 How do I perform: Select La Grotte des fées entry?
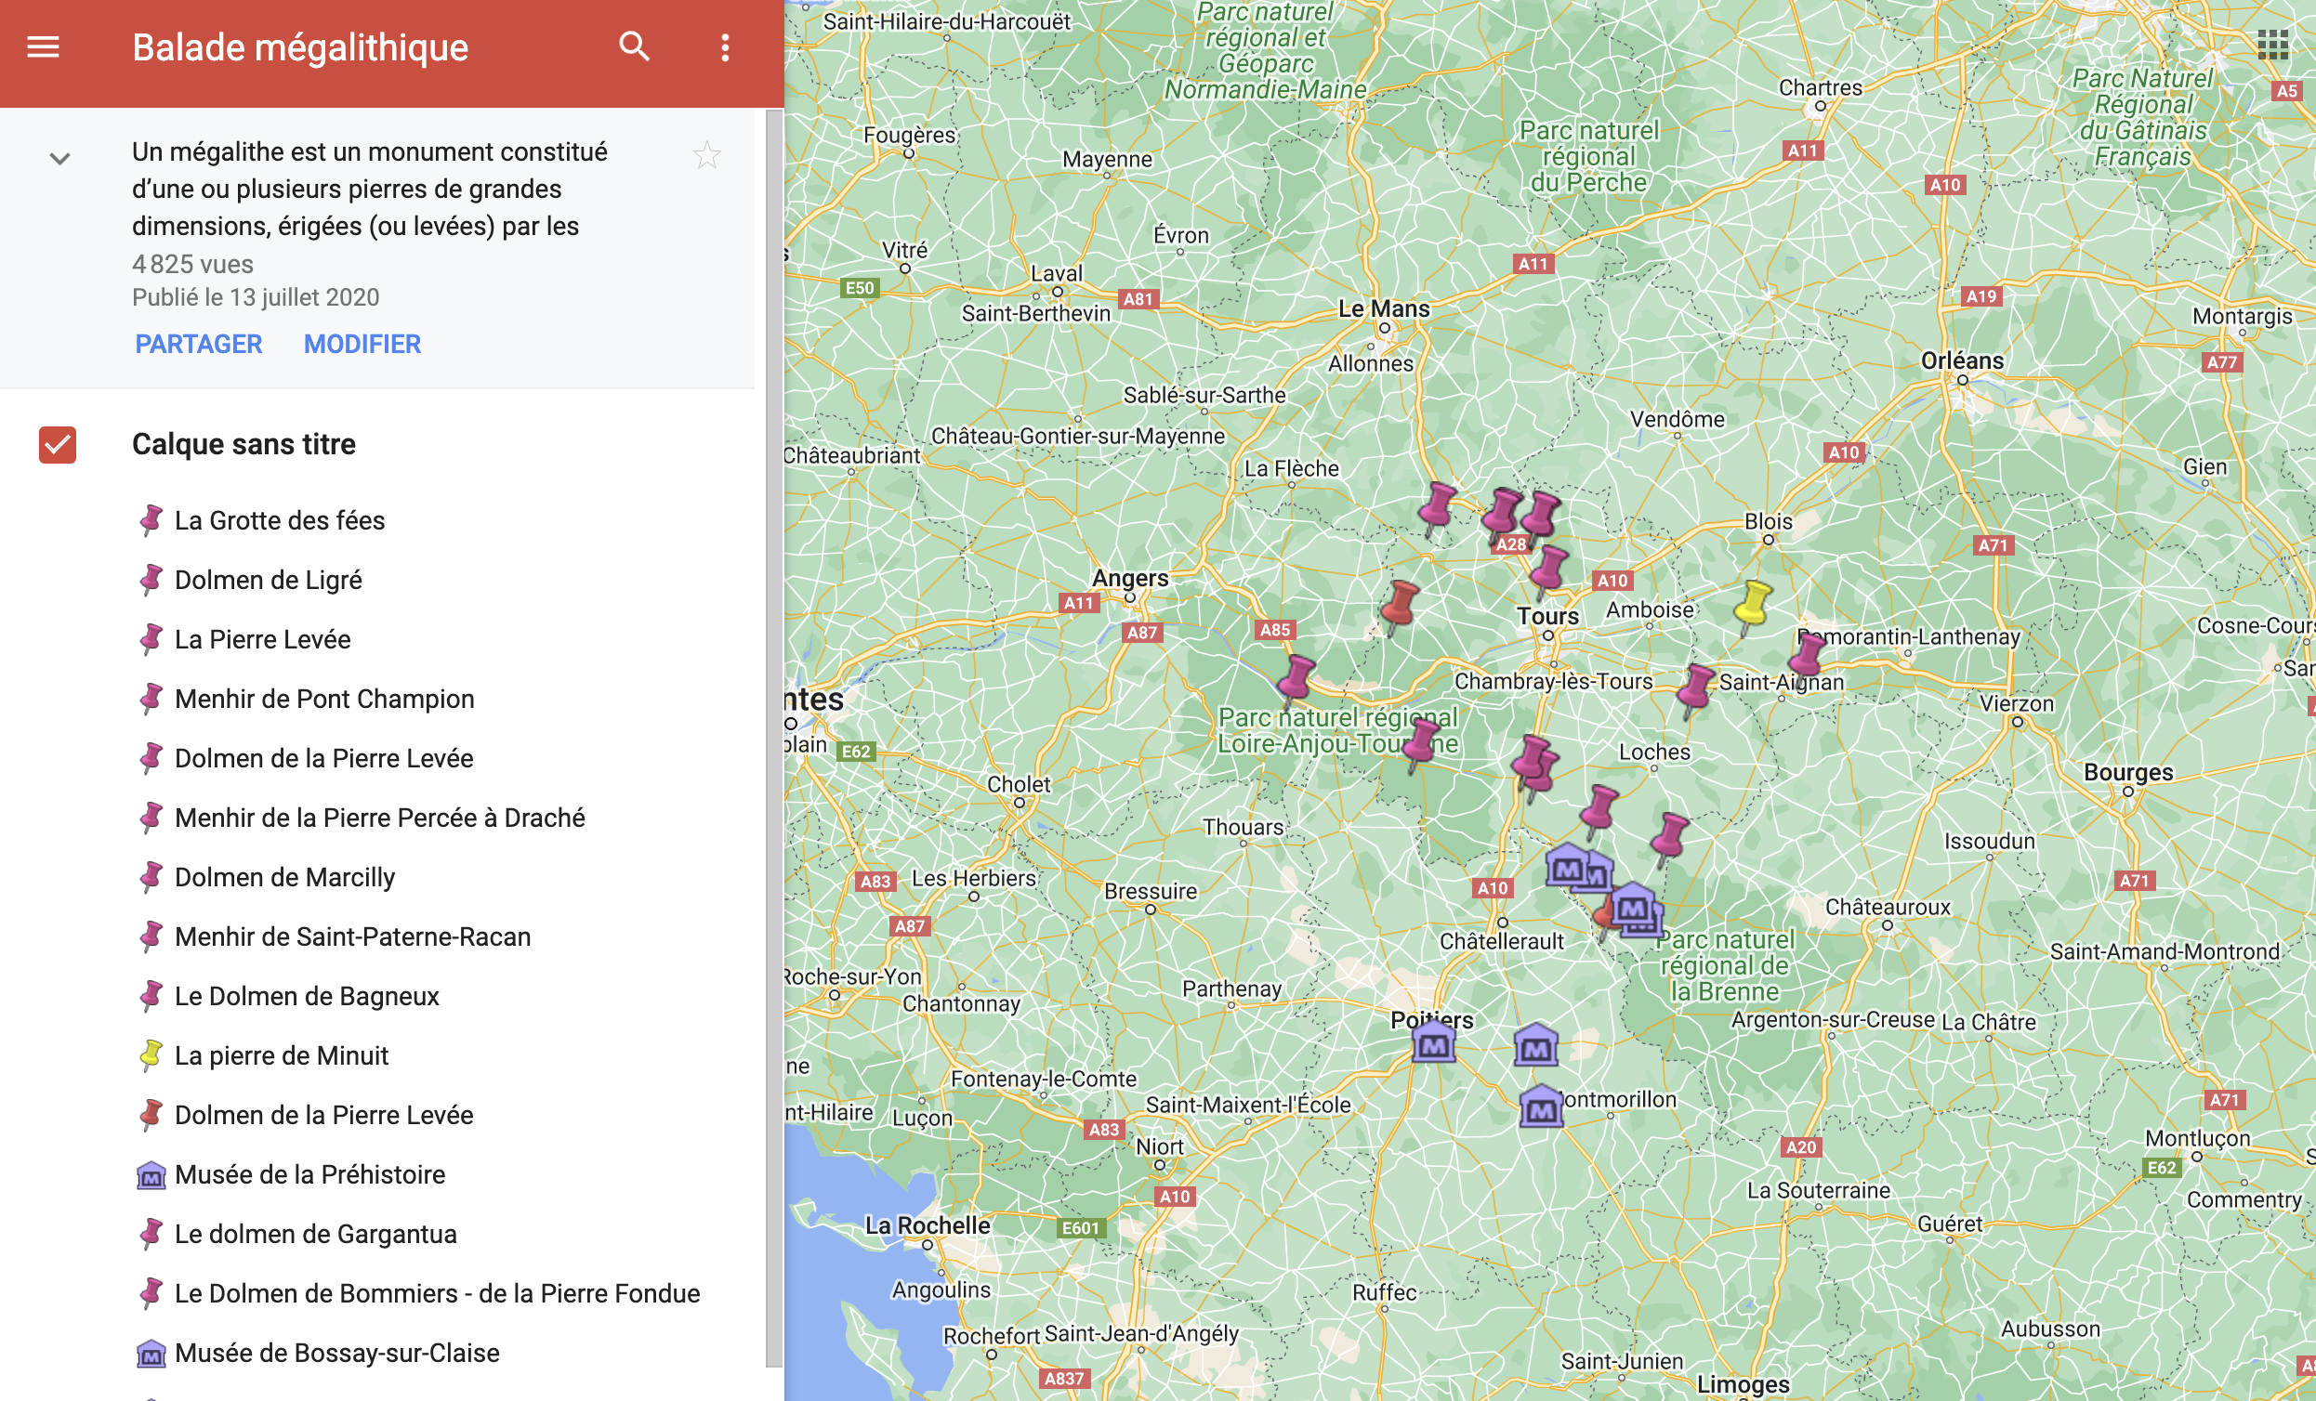279,520
